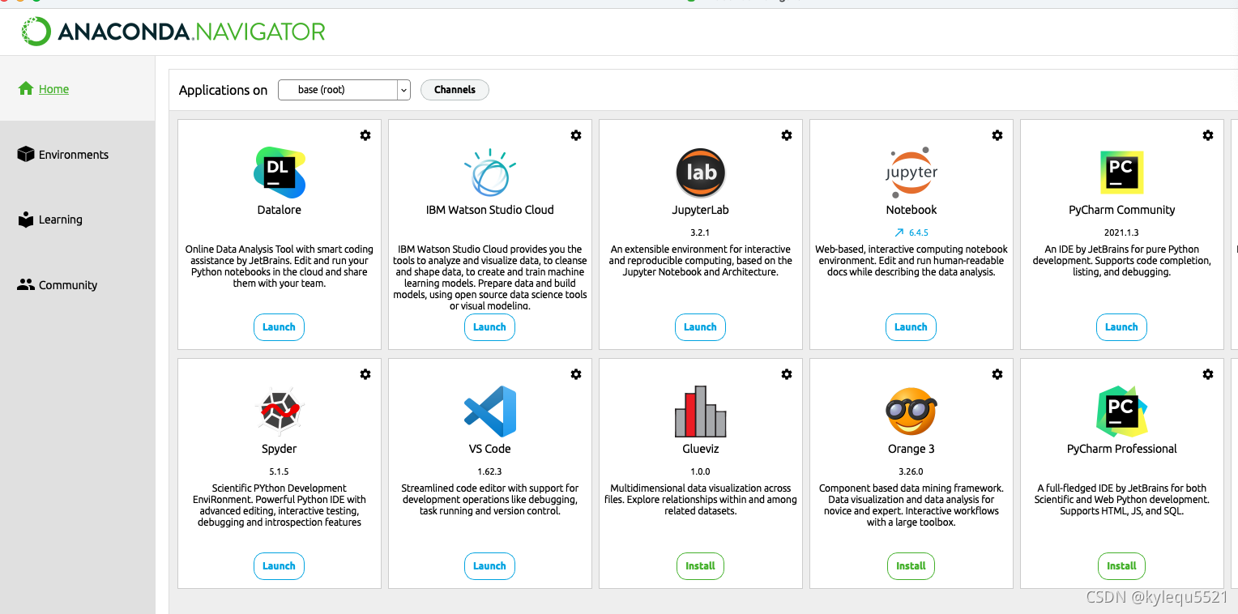Open PyCharm Community gear options
The image size is (1238, 614).
pos(1208,135)
